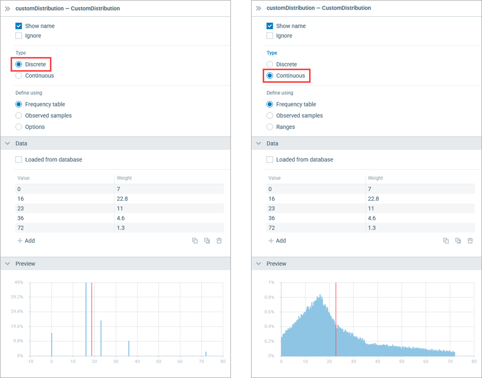
Task: Click the trash delete icon in the Discrete panel
Action: coord(219,241)
